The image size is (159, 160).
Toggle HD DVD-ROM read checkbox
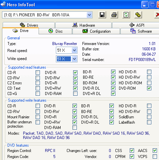(149, 83)
